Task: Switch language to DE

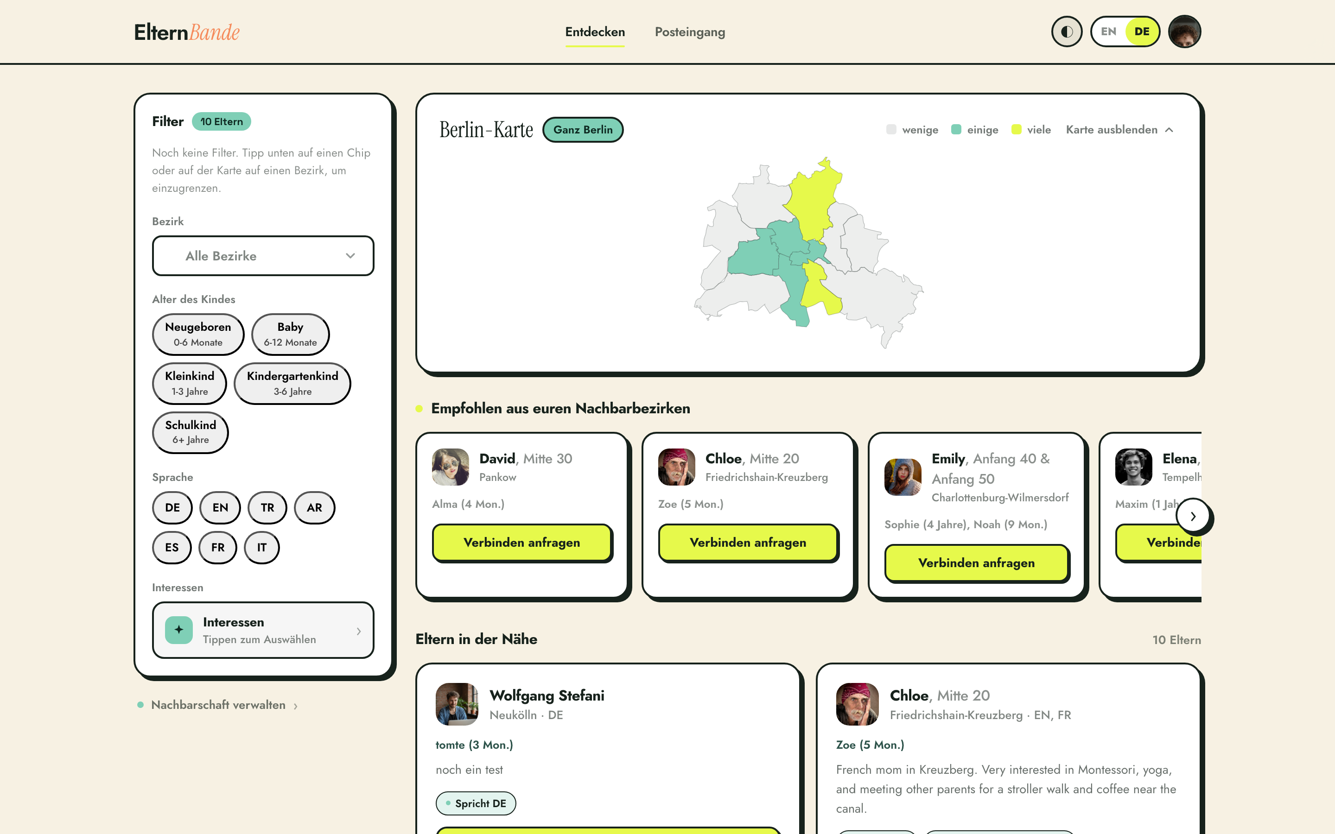Action: (x=1142, y=32)
